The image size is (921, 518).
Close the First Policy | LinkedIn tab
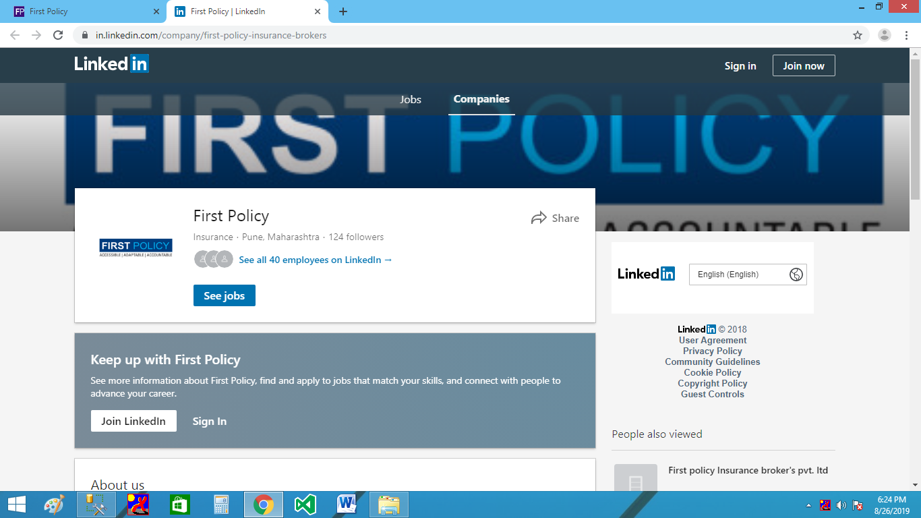coord(318,11)
